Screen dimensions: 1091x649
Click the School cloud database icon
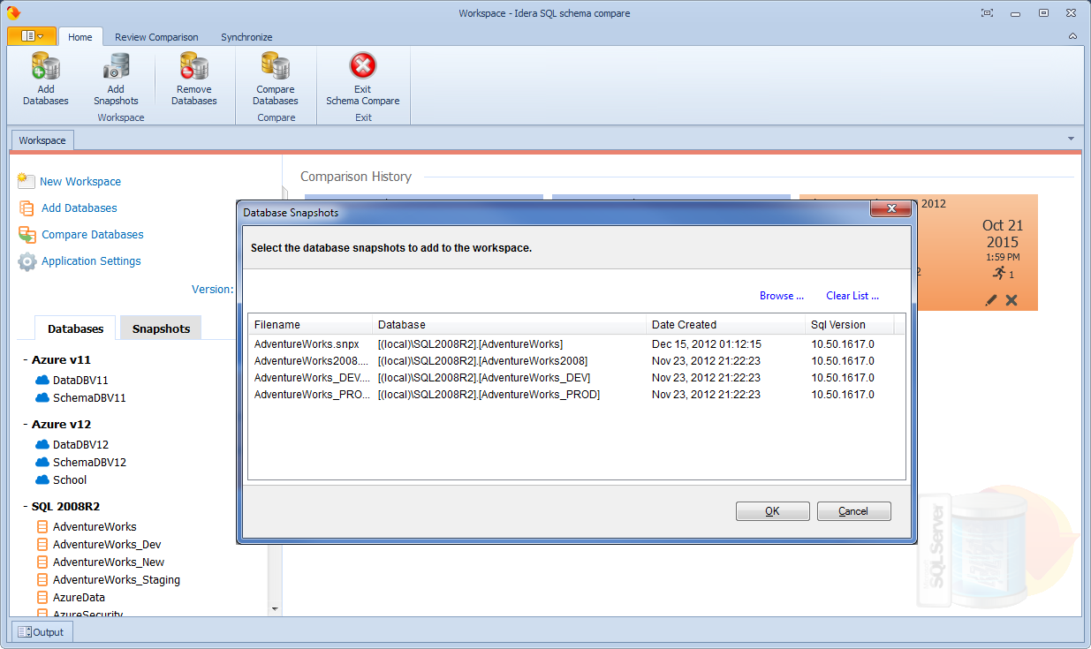42,479
